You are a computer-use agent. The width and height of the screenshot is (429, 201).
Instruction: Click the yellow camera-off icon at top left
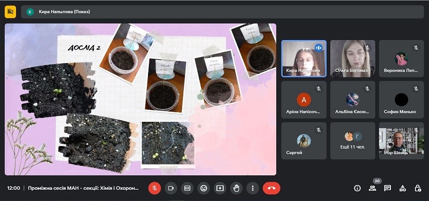tap(10, 12)
